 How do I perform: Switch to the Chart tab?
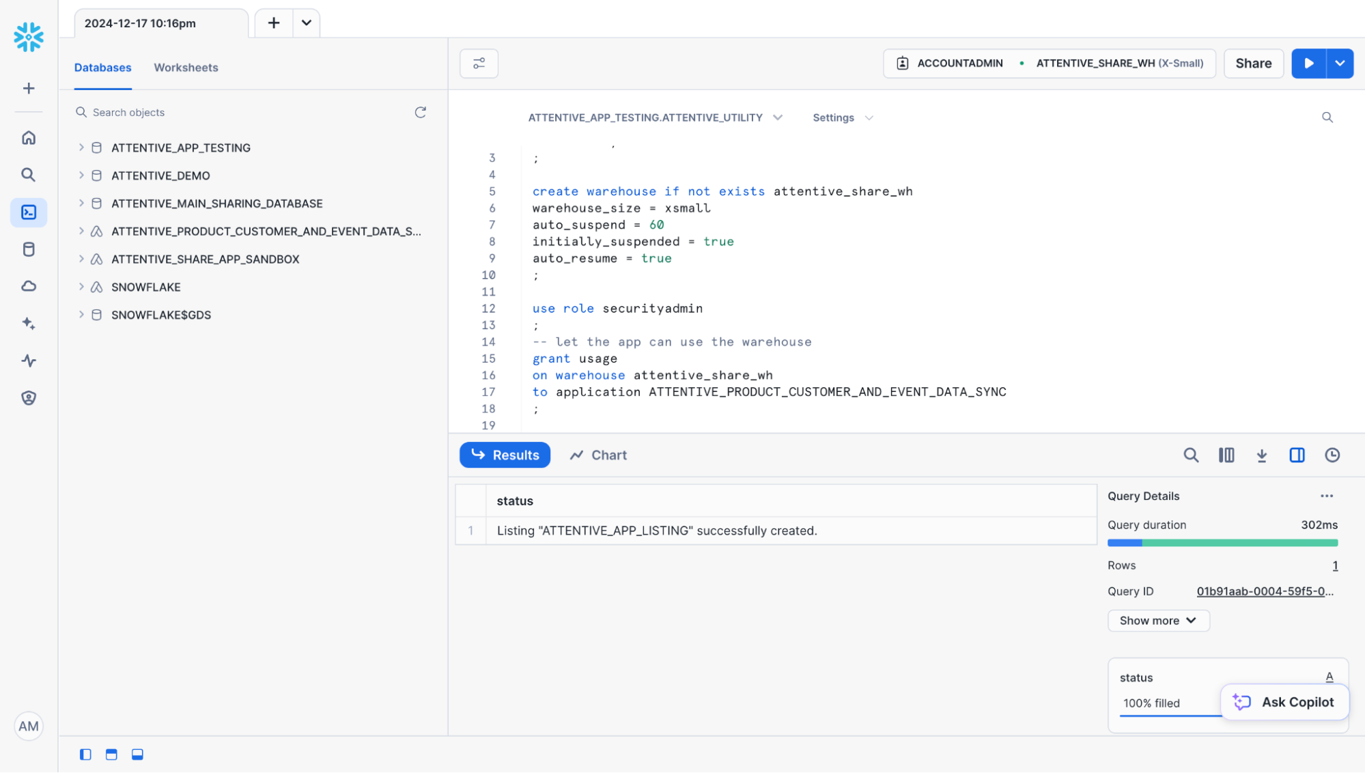598,455
